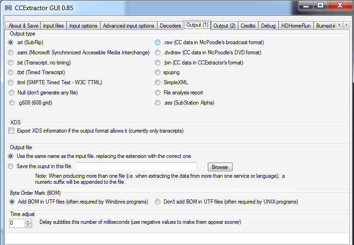
Task: Go to the HDHomeRun tab
Action: point(296,26)
